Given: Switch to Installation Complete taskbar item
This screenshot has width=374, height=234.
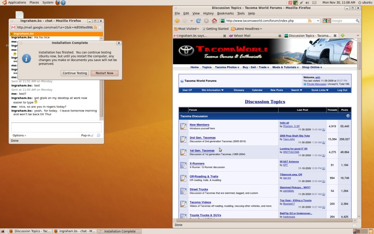Looking at the screenshot, I should (119, 231).
